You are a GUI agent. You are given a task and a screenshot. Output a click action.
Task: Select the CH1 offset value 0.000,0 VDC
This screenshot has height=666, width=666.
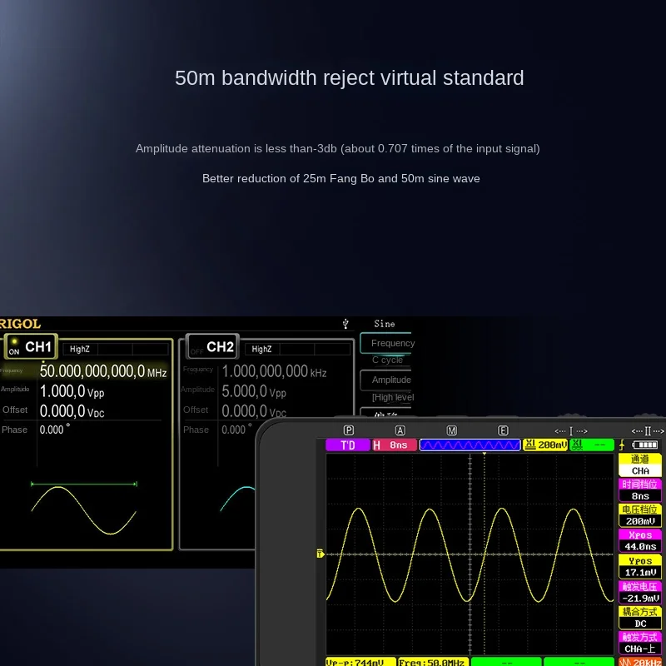(x=72, y=411)
